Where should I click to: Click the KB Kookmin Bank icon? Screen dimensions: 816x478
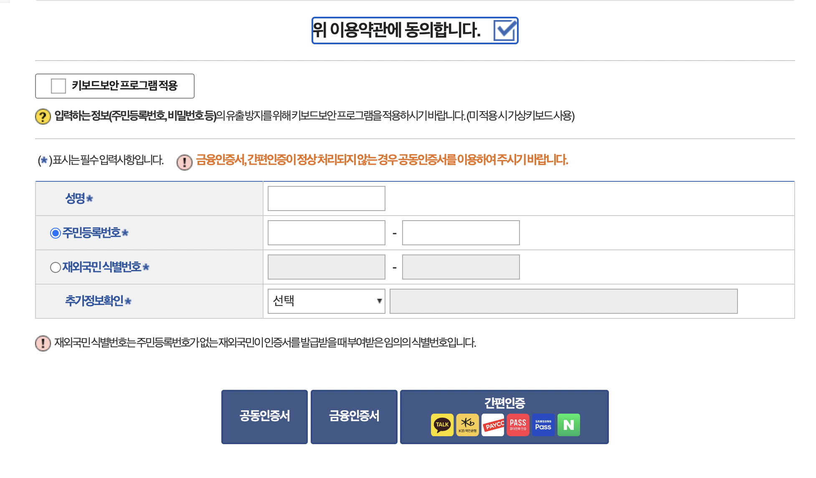(x=467, y=425)
